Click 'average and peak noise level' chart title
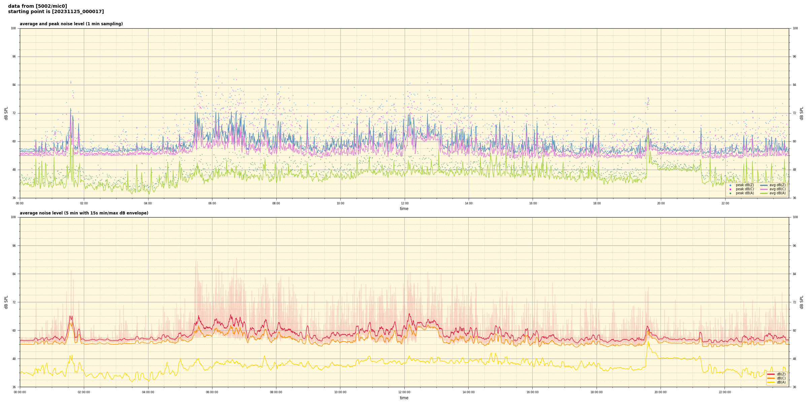808x404 pixels. click(71, 24)
